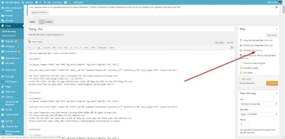This screenshot has height=139, width=285.
Task: Click the link quicktag button
Action: pyautogui.click(x=39, y=47)
